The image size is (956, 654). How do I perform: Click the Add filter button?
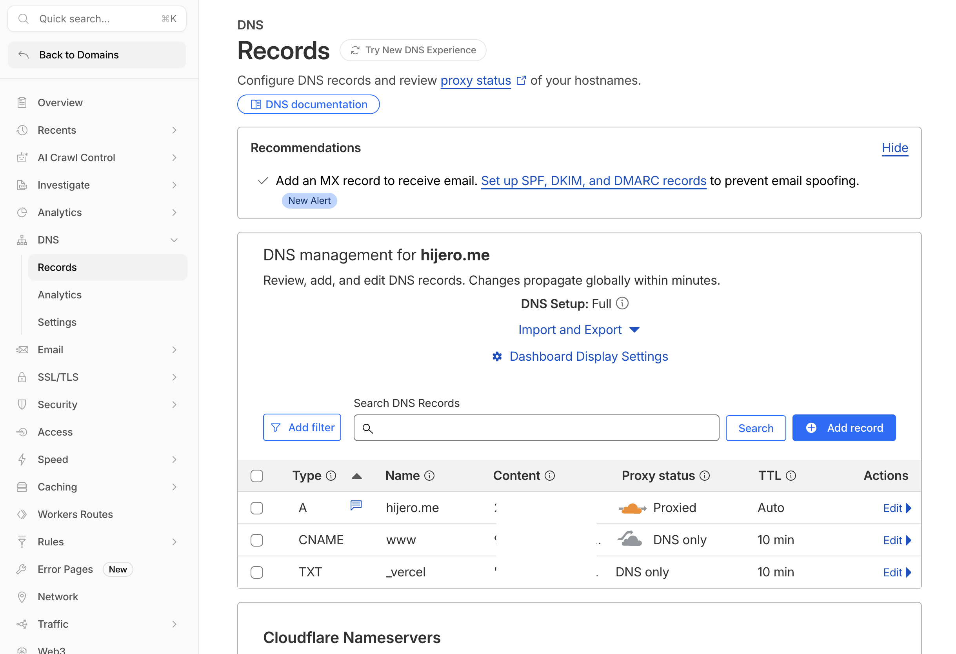pyautogui.click(x=302, y=428)
